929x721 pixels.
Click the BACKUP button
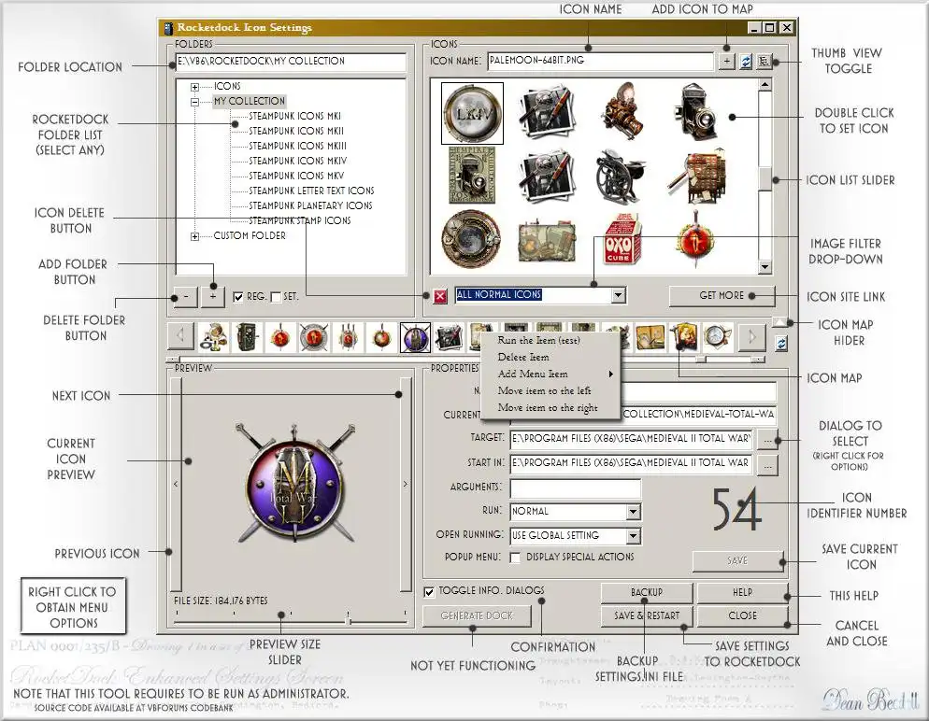pos(647,592)
